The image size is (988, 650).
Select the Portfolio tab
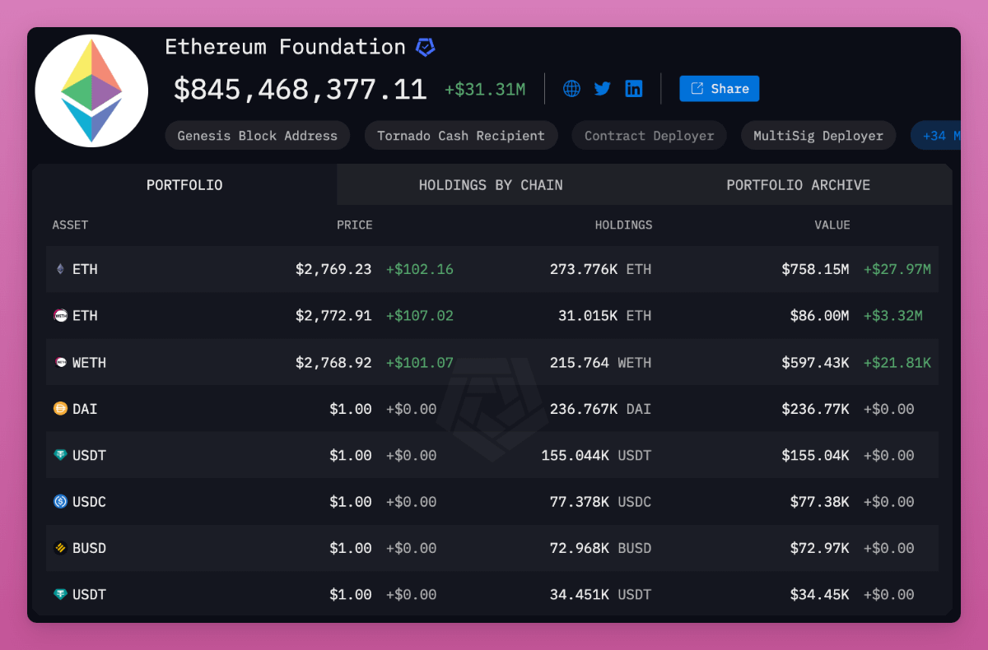[x=184, y=185]
